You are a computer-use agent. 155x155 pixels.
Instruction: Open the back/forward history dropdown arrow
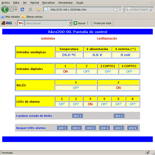[16, 10]
